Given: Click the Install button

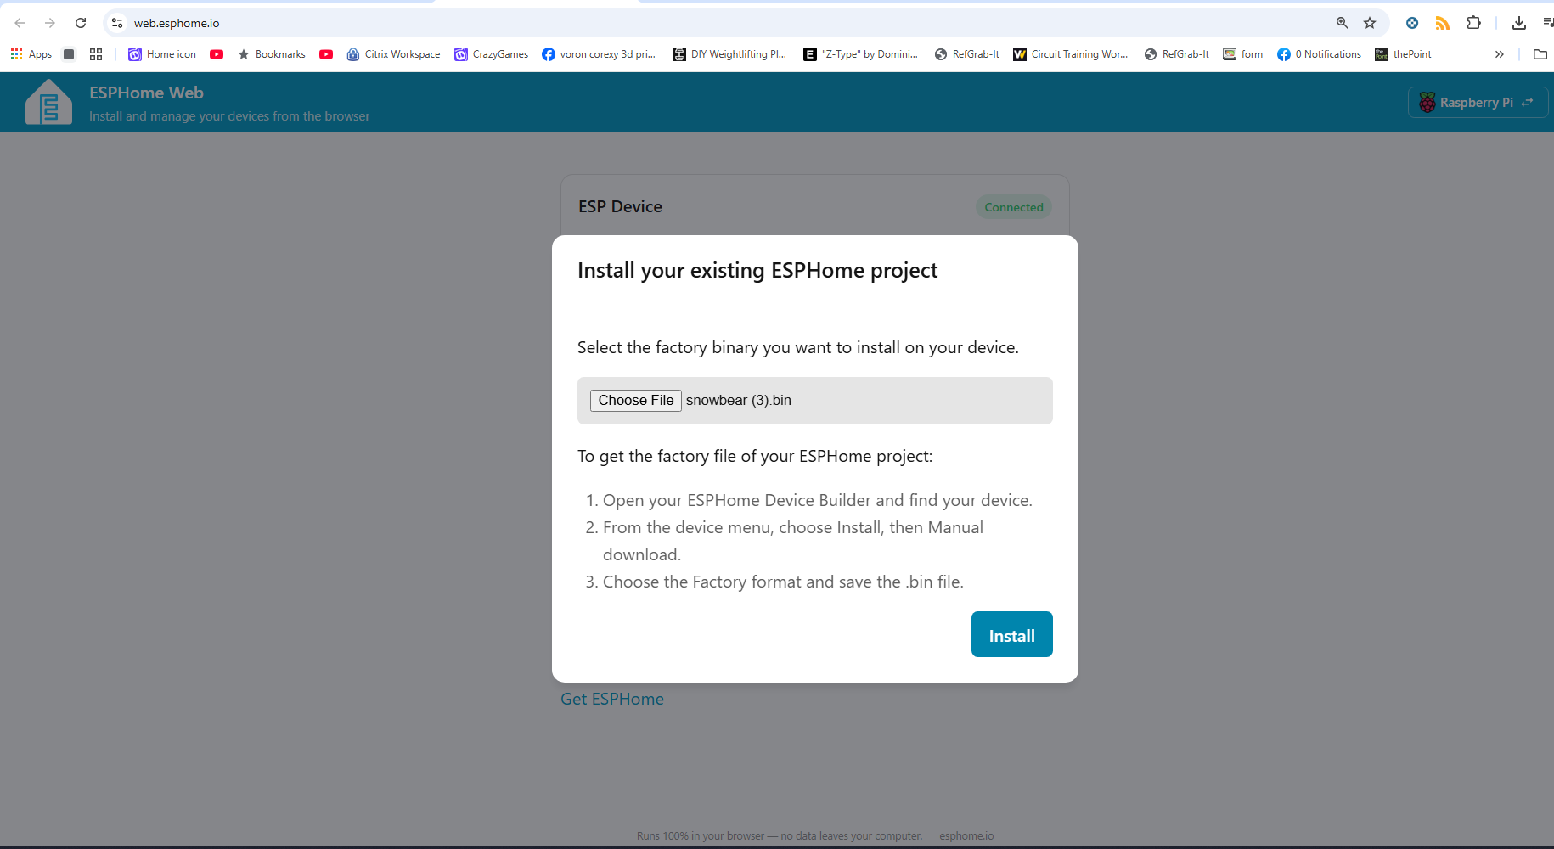Looking at the screenshot, I should tap(1011, 634).
